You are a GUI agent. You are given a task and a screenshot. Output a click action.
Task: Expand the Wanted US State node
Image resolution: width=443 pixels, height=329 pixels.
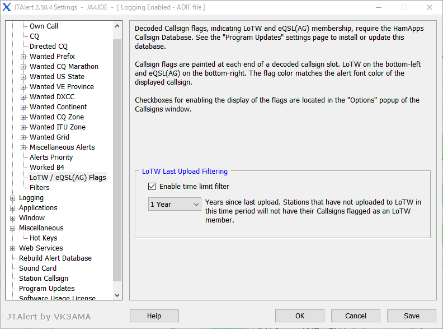point(23,77)
